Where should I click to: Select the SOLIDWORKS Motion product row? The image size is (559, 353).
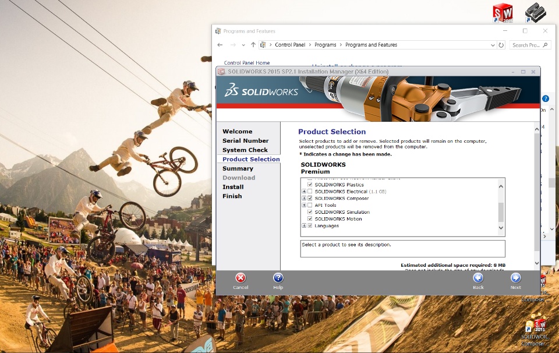(x=338, y=218)
